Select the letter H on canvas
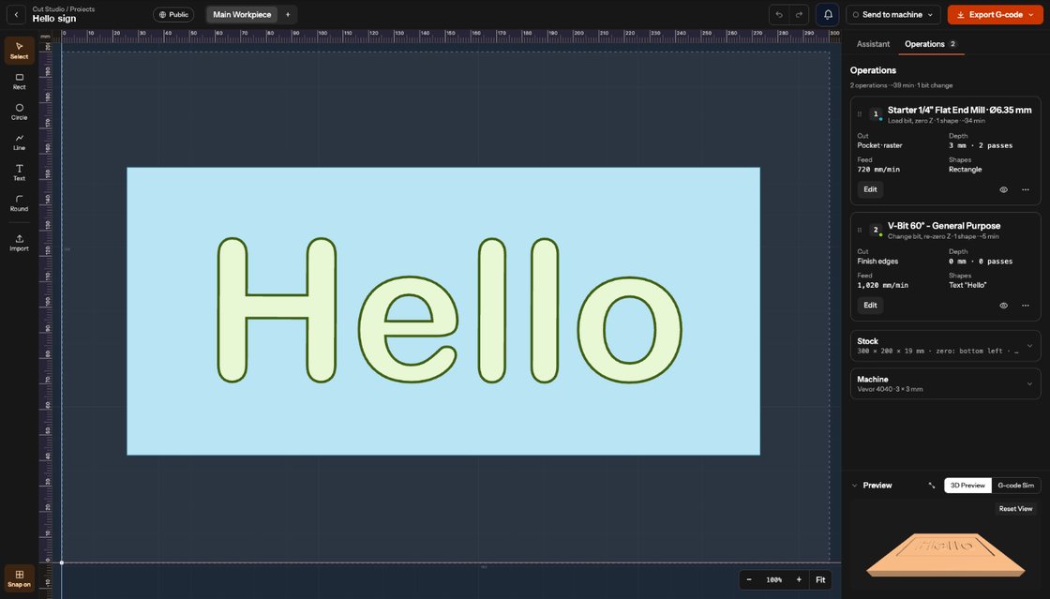 [x=277, y=310]
